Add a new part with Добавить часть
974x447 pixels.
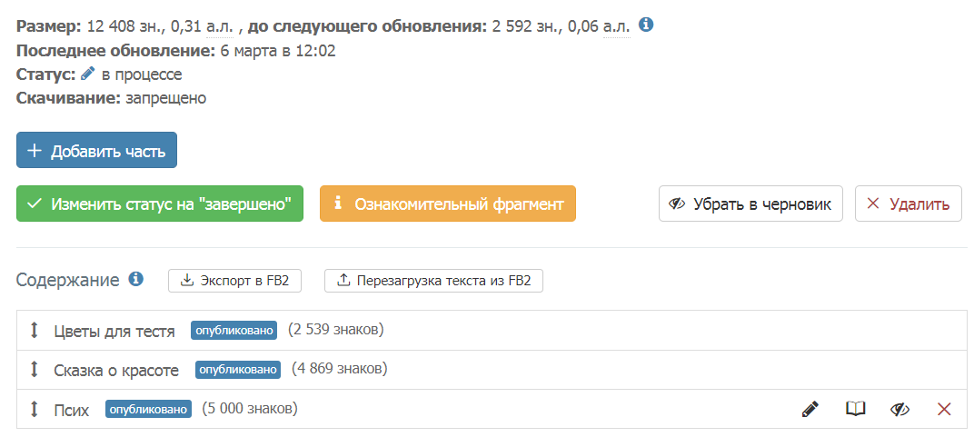click(96, 150)
